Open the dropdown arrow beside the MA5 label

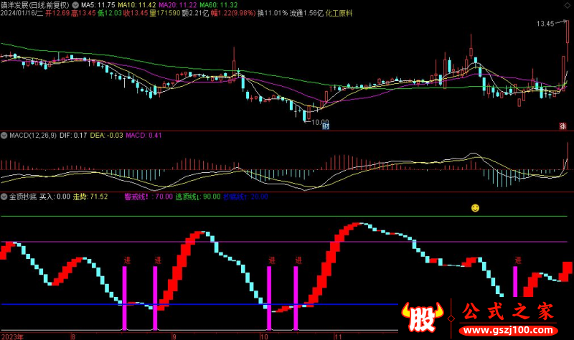tap(75, 5)
